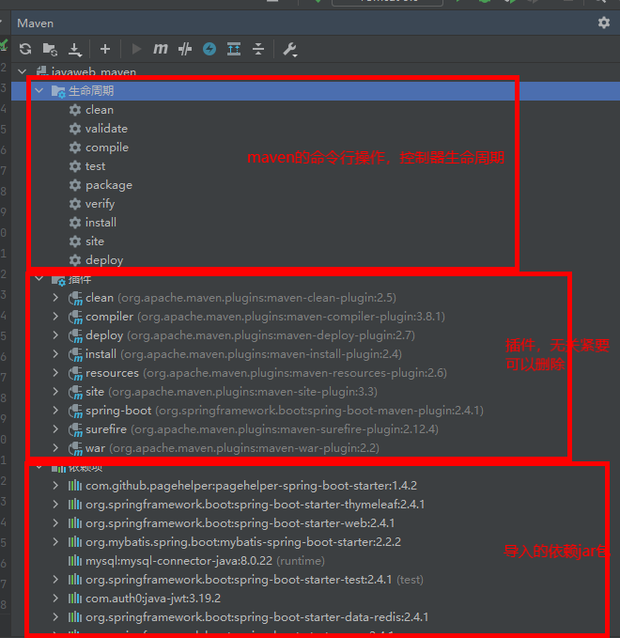Click library icon of mysql-connector-java

point(75,561)
